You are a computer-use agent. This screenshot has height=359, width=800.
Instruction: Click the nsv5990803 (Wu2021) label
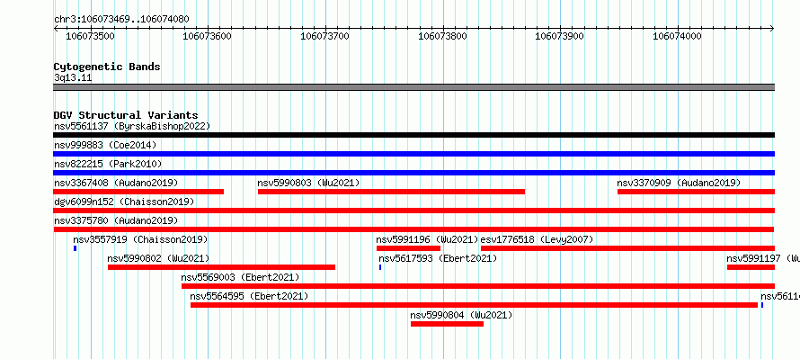(x=308, y=183)
